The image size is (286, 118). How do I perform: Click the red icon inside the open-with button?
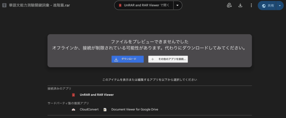(120, 5)
